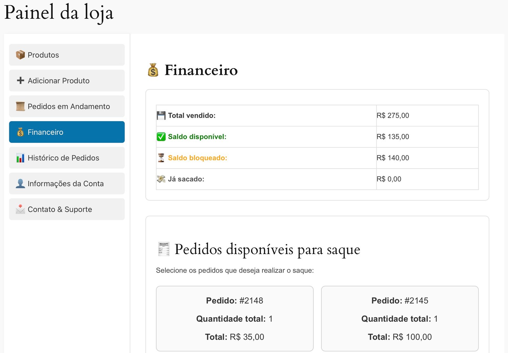This screenshot has height=353, width=508.
Task: Open Contato & Suporte
Action: coord(67,209)
